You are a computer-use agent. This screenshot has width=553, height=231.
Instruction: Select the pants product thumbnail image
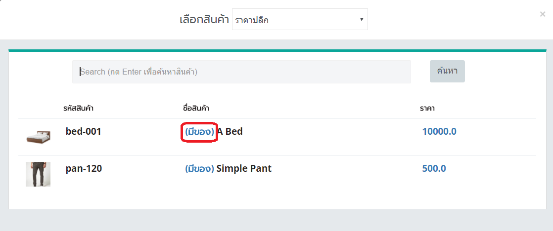tap(38, 174)
